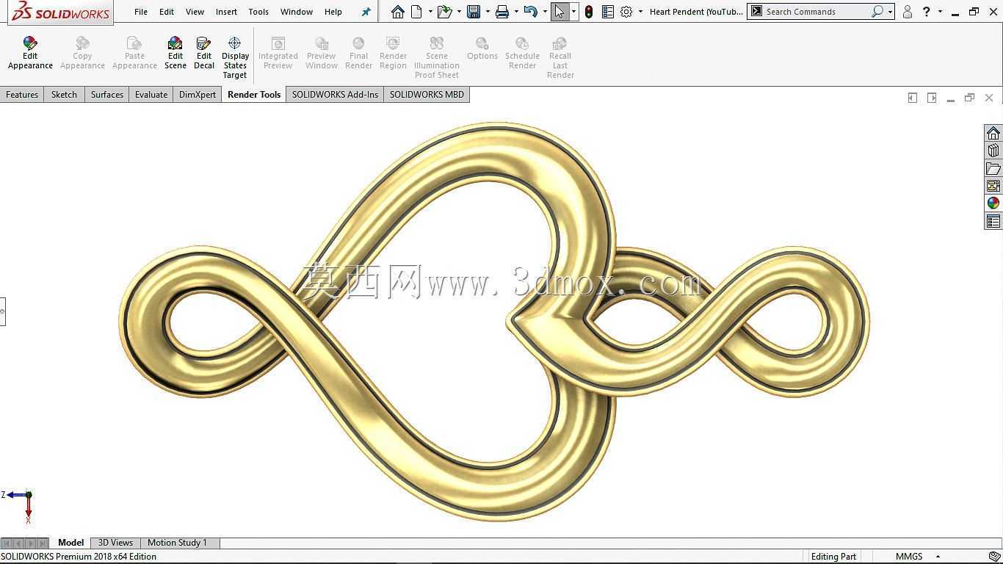Click the Open file icon
Screen dimensions: 1003x564
[444, 12]
